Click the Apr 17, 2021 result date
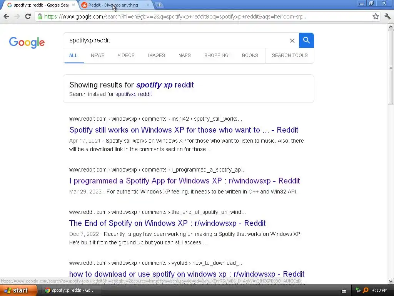This screenshot has height=296, width=394. [x=85, y=141]
